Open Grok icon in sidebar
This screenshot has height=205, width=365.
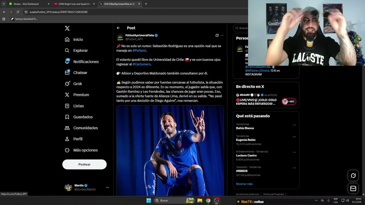(67, 84)
